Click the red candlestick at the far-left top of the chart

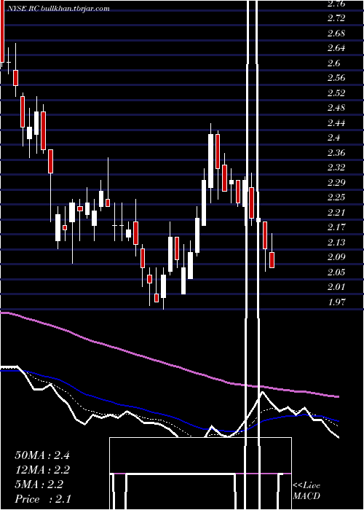3,31
